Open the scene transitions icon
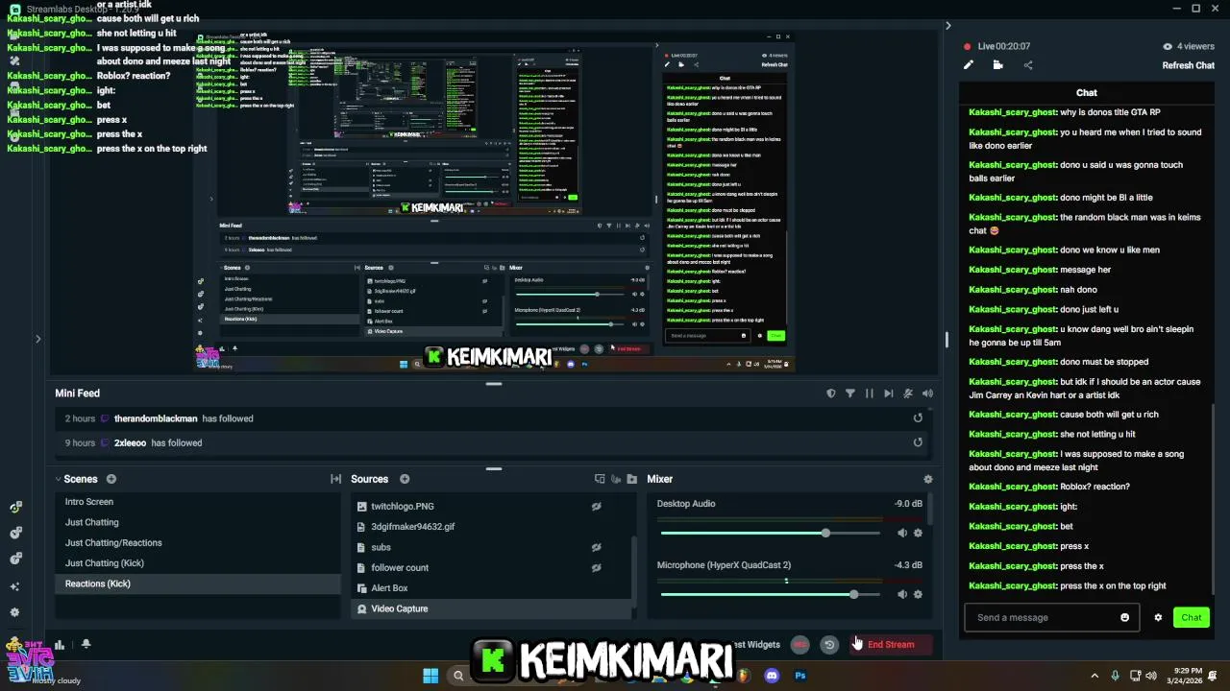 (335, 479)
